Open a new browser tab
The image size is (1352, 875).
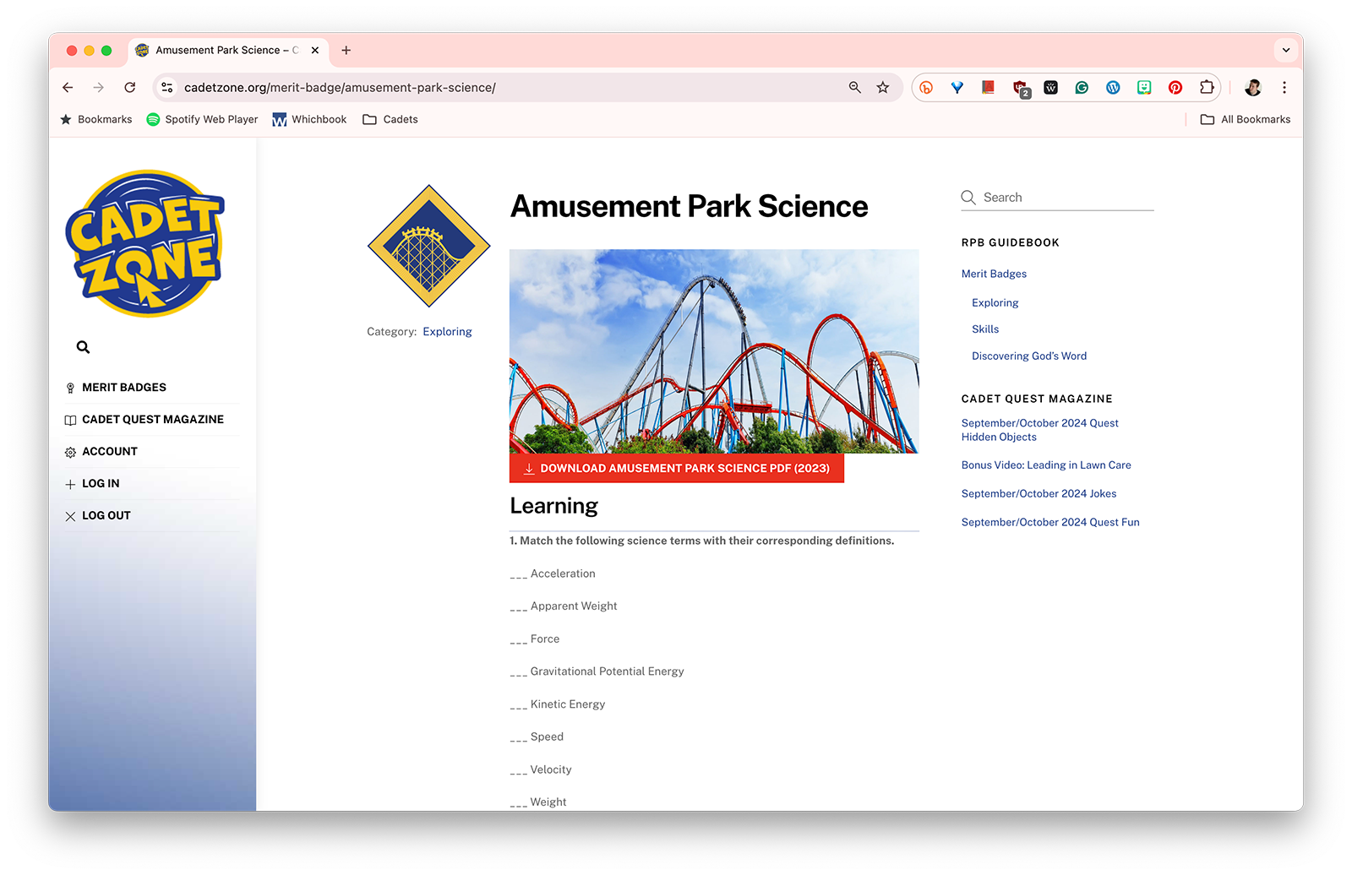click(x=346, y=51)
